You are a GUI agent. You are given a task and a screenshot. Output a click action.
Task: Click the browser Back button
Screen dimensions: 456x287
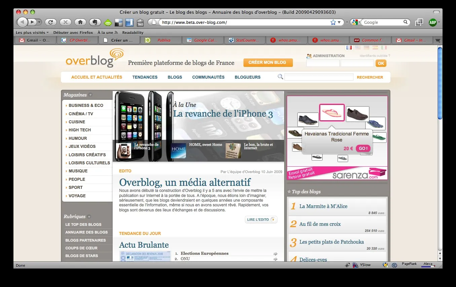22,22
